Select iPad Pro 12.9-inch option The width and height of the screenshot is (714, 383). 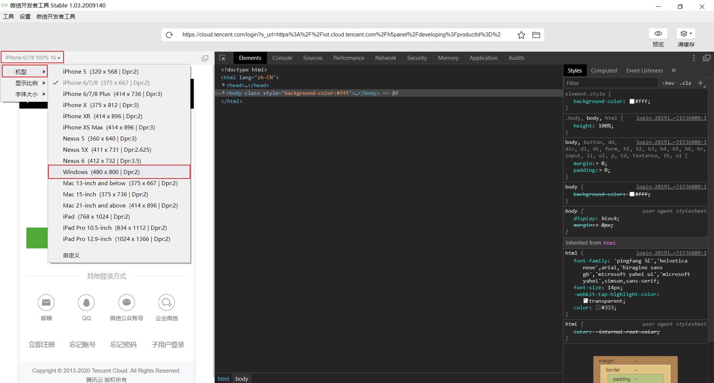pyautogui.click(x=119, y=239)
